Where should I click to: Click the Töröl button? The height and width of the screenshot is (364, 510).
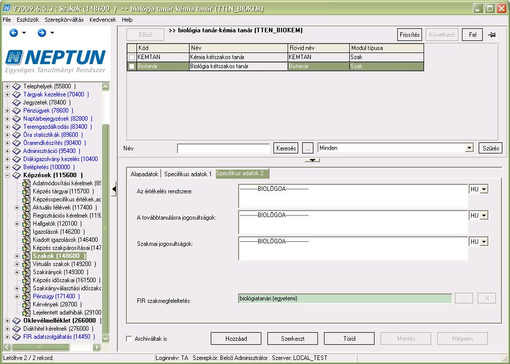point(349,339)
